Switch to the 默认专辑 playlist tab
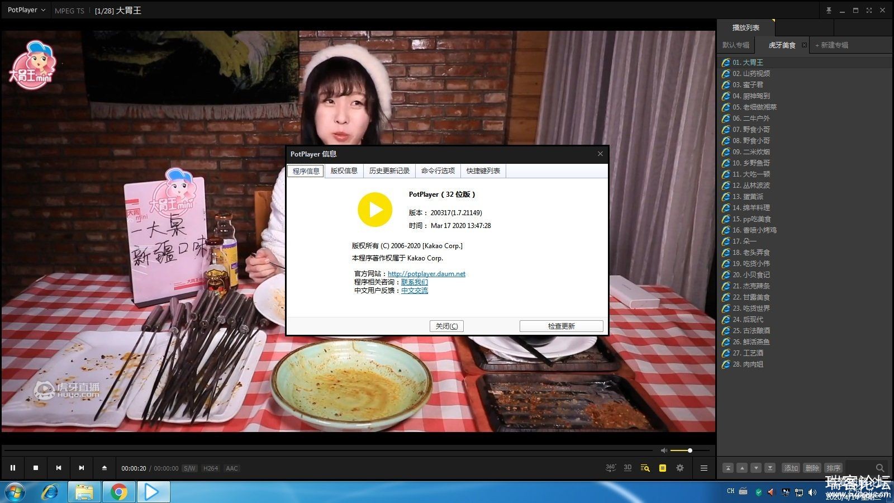This screenshot has width=894, height=503. (735, 45)
